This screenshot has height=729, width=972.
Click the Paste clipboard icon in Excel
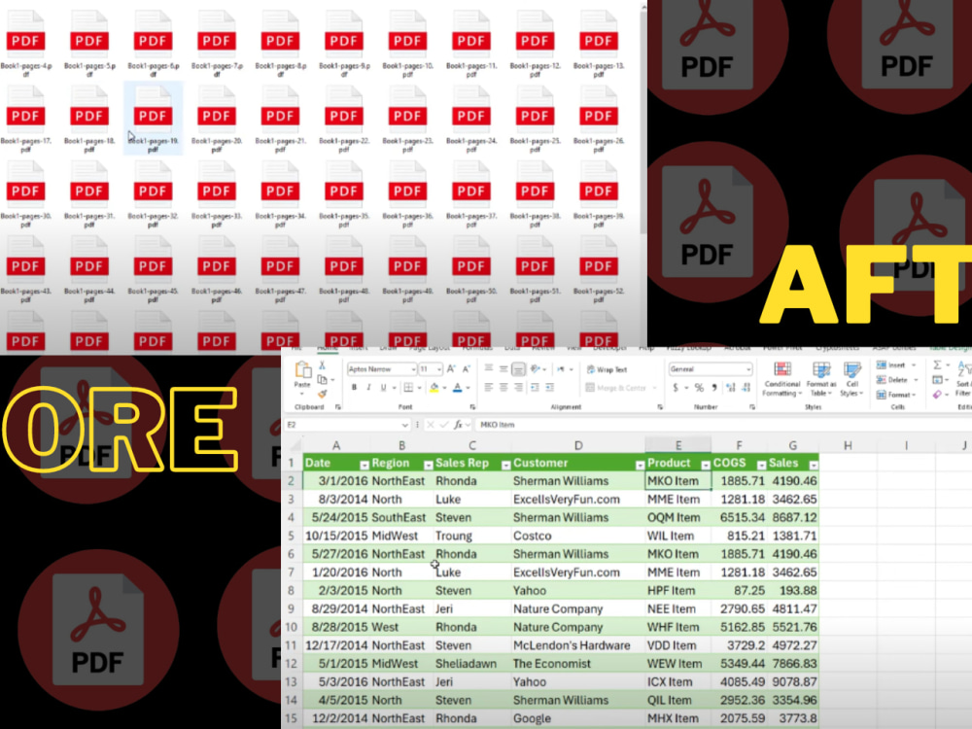[x=303, y=370]
